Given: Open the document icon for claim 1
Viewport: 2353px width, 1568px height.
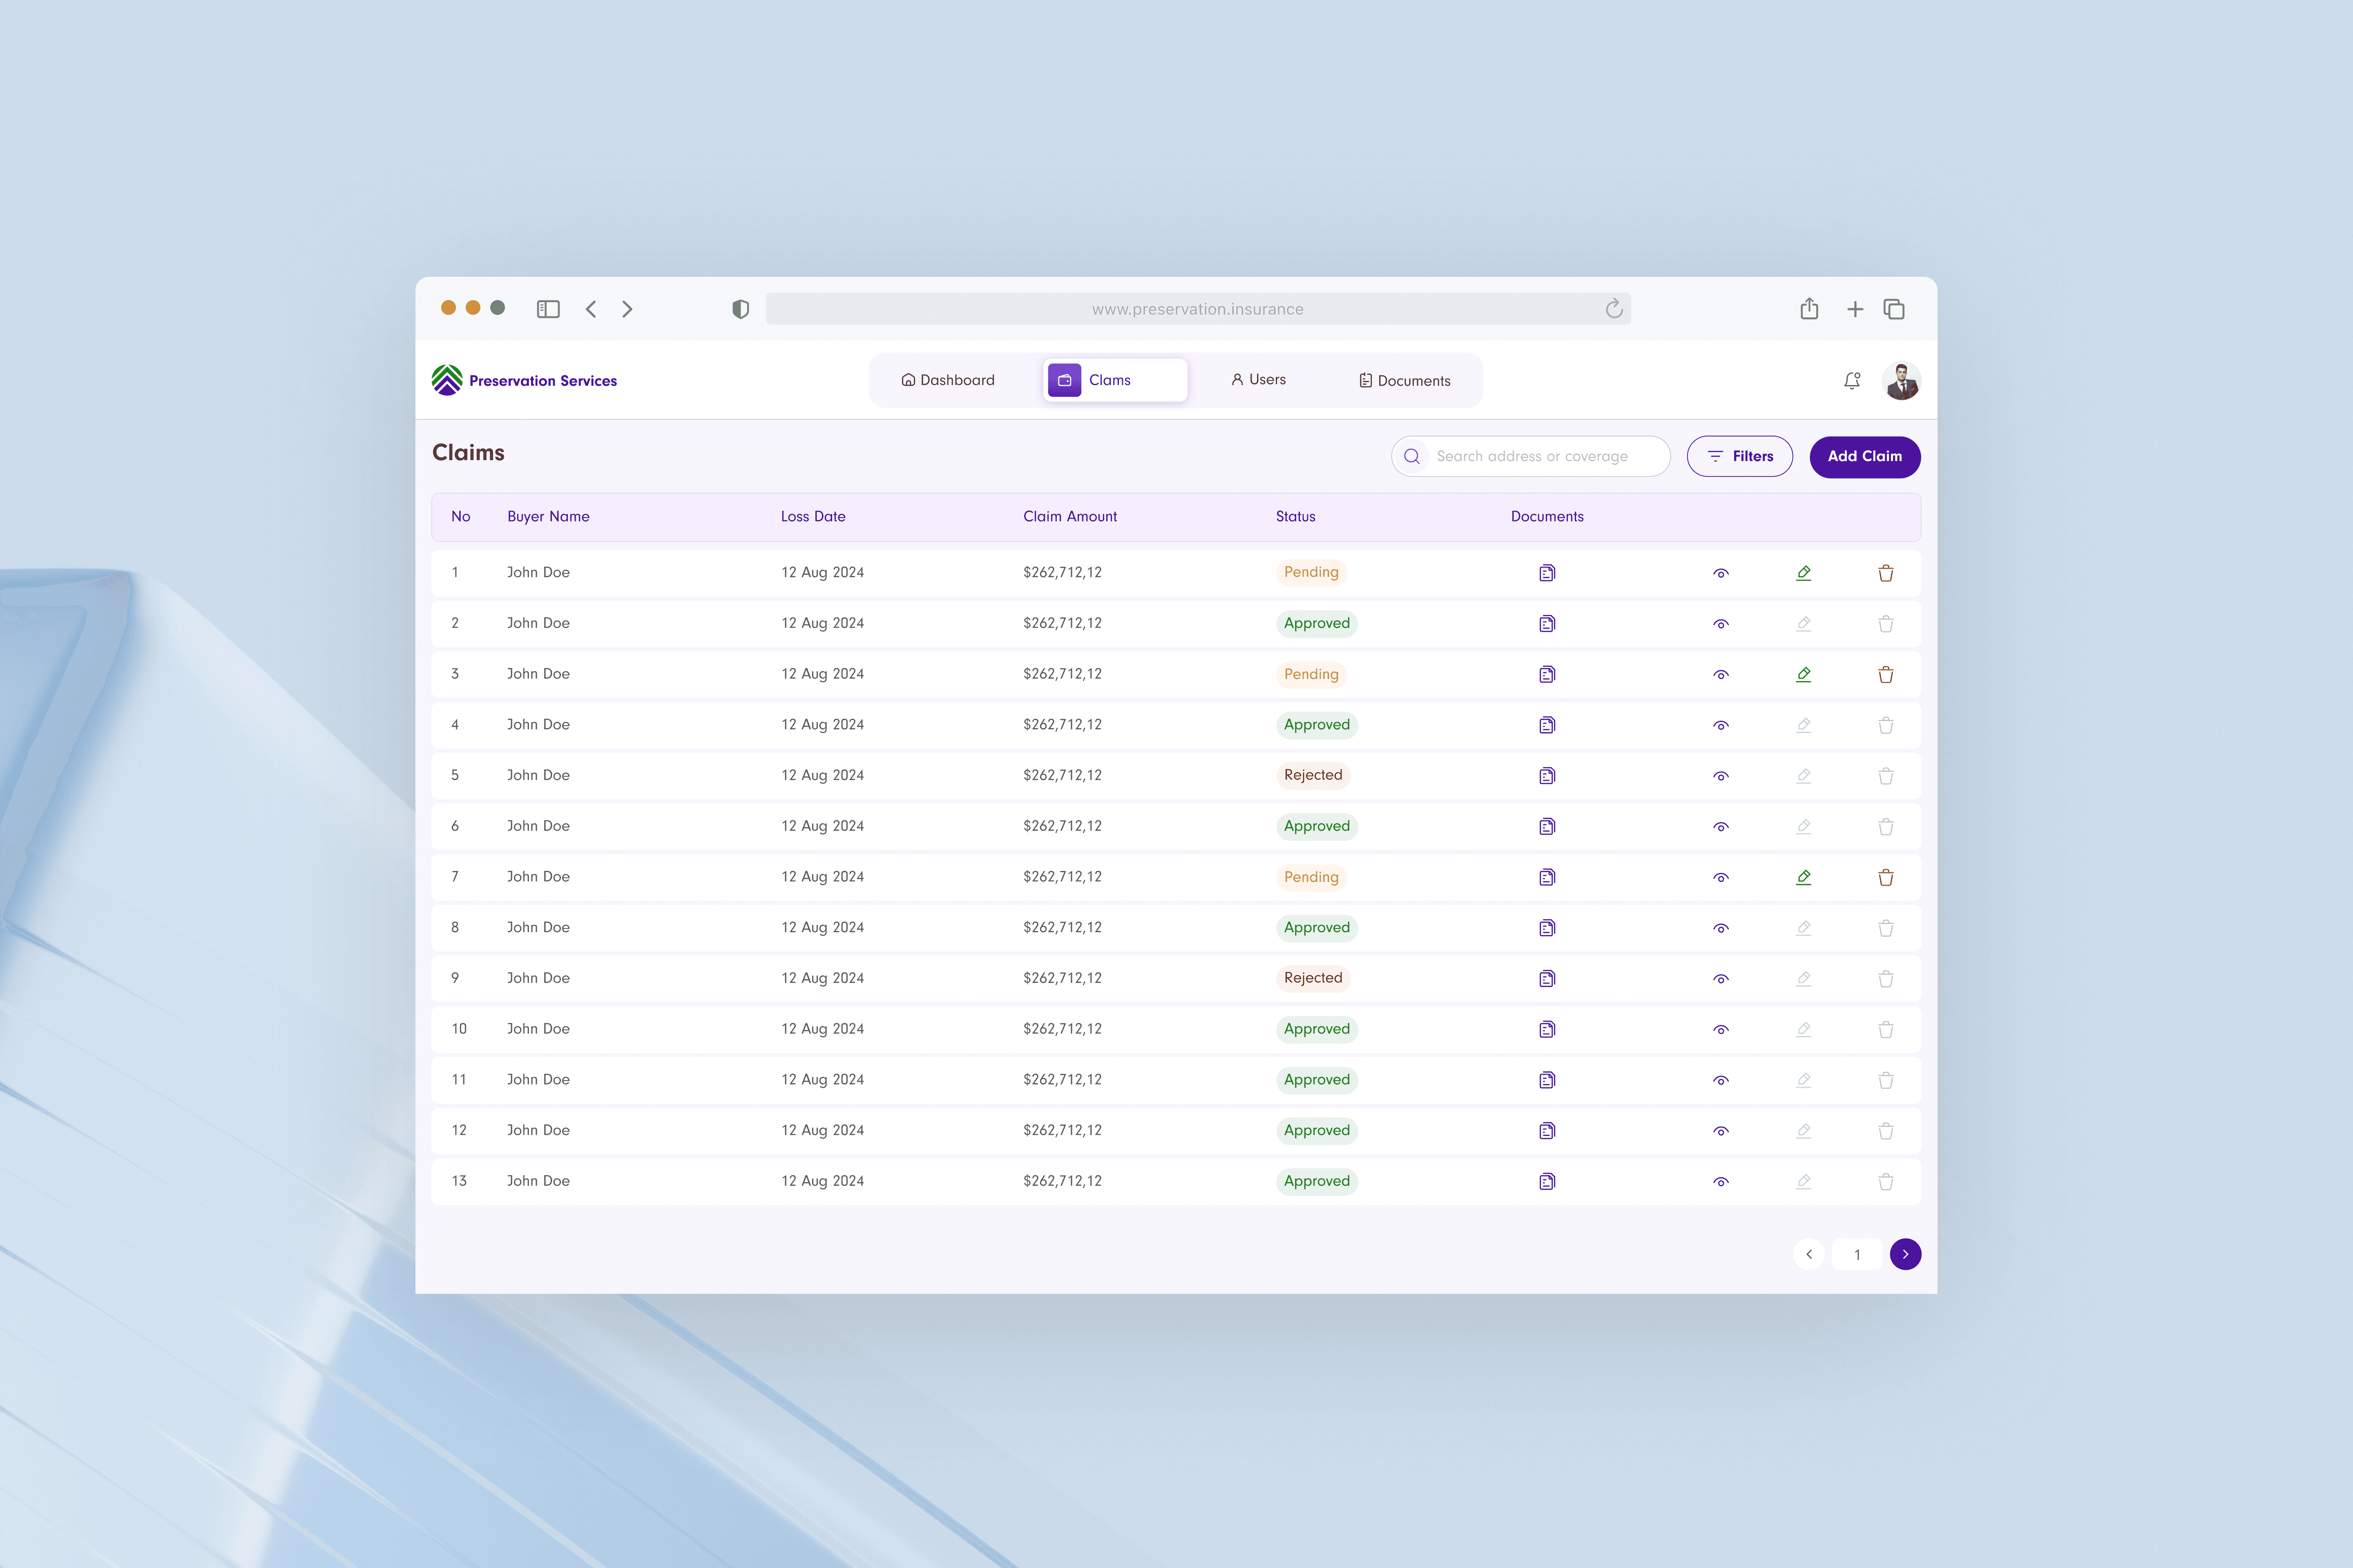Looking at the screenshot, I should click(1547, 573).
